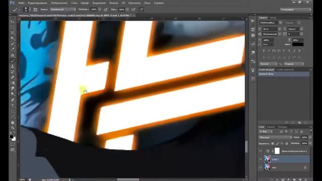322x181 pixels.
Task: Select the Spot Healing Brush tool
Action: pos(13,55)
